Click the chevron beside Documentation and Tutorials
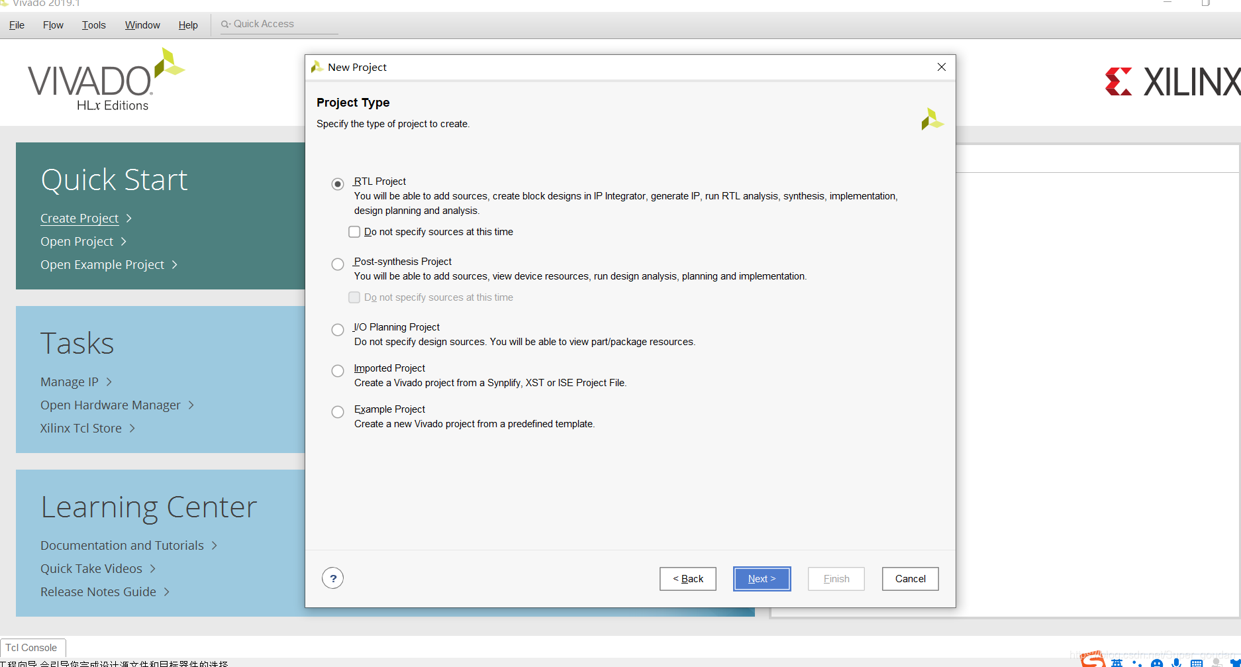Viewport: 1241px width, 667px height. point(215,546)
